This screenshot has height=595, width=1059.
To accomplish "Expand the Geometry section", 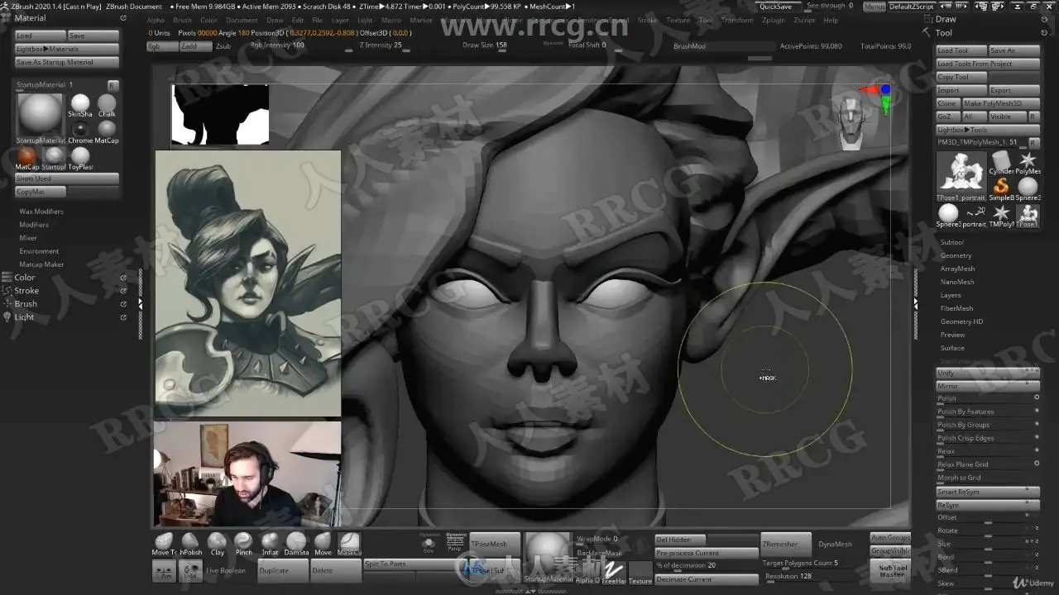I will [x=956, y=255].
